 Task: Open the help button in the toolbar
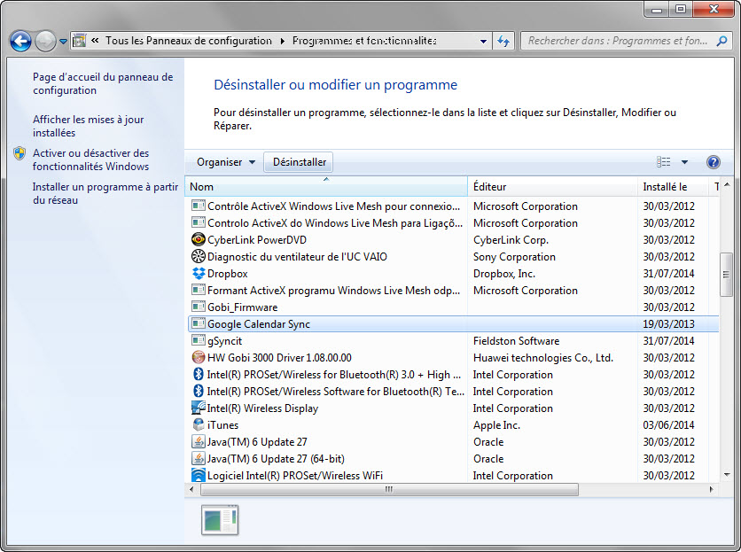coord(714,162)
